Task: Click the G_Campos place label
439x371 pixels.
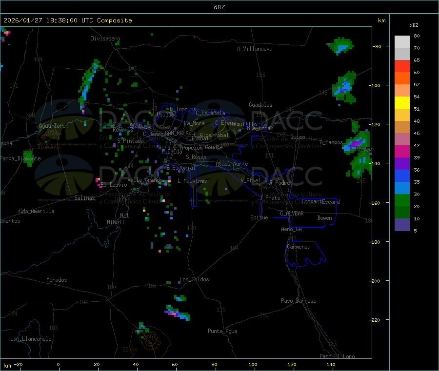Action: (331, 142)
